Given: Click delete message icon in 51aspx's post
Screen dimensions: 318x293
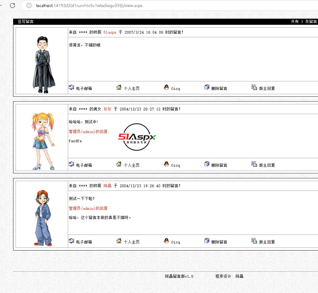Looking at the screenshot, I should point(207,87).
